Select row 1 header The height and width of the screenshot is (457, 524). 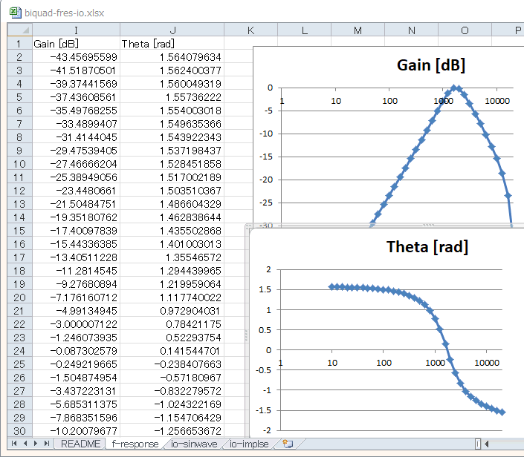point(20,43)
